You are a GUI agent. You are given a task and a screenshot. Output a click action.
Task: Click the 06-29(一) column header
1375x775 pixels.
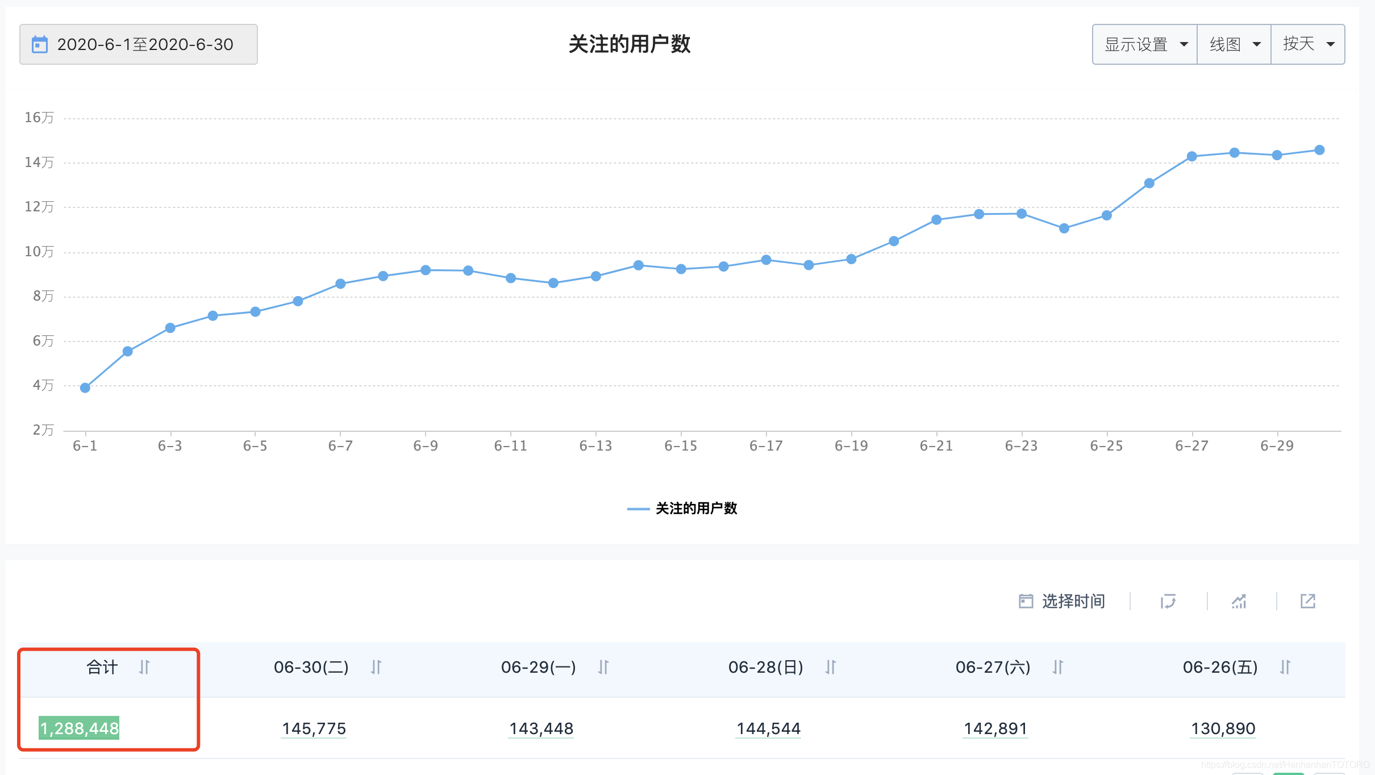coord(539,667)
